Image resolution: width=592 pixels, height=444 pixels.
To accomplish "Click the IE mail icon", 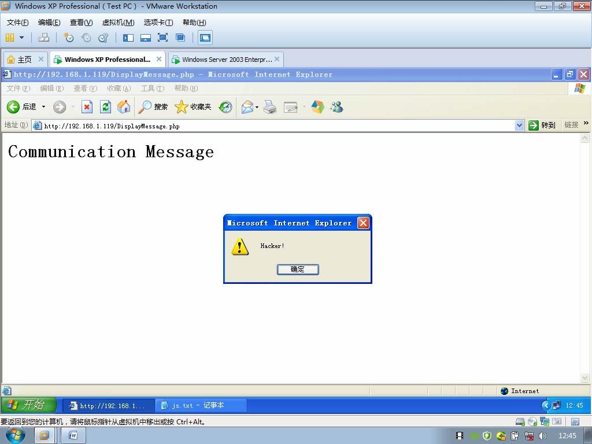I will pyautogui.click(x=247, y=107).
